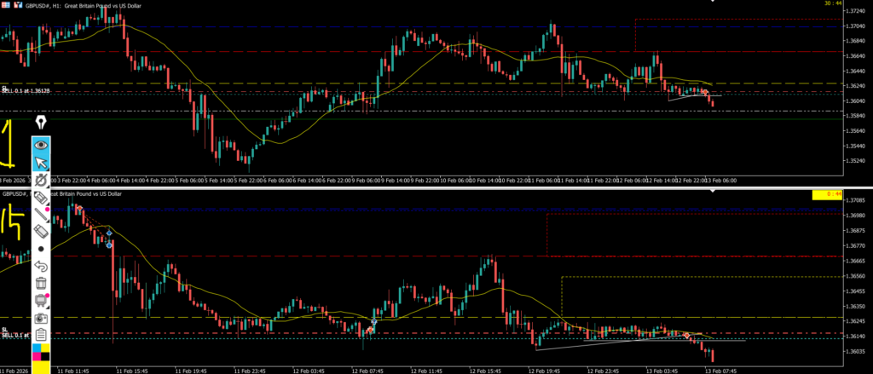Toggle ink visibility with the eye icon
Viewport: 873px width, 374px height.
[40, 145]
